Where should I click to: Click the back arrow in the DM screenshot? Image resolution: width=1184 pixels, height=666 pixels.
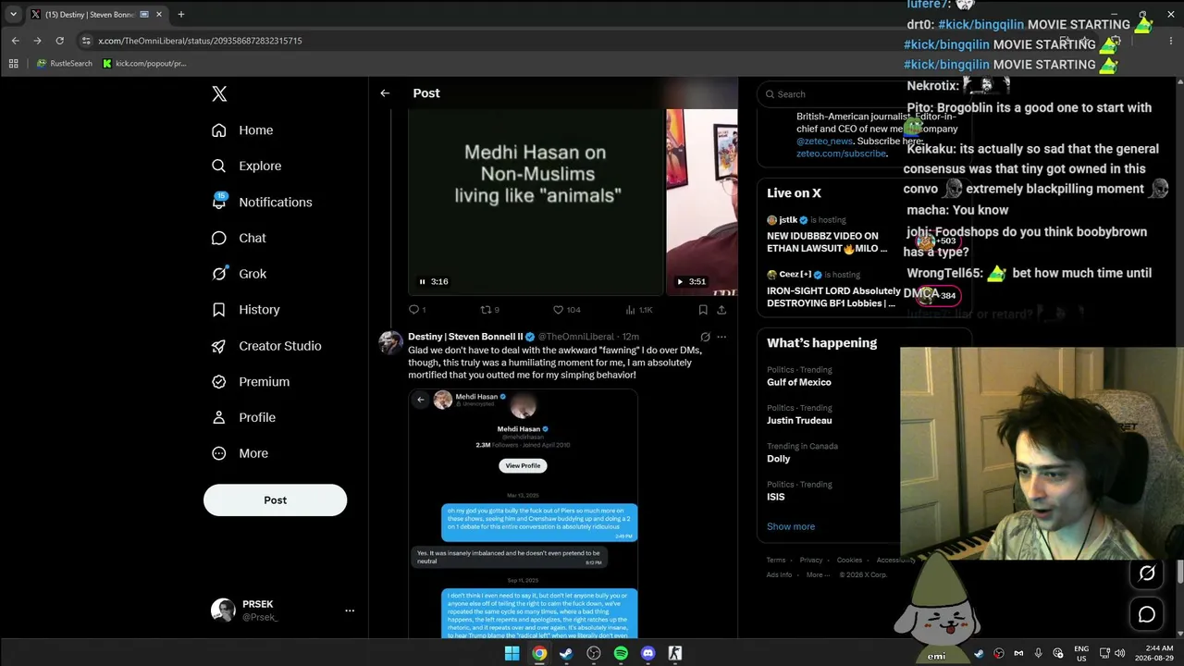coord(421,400)
